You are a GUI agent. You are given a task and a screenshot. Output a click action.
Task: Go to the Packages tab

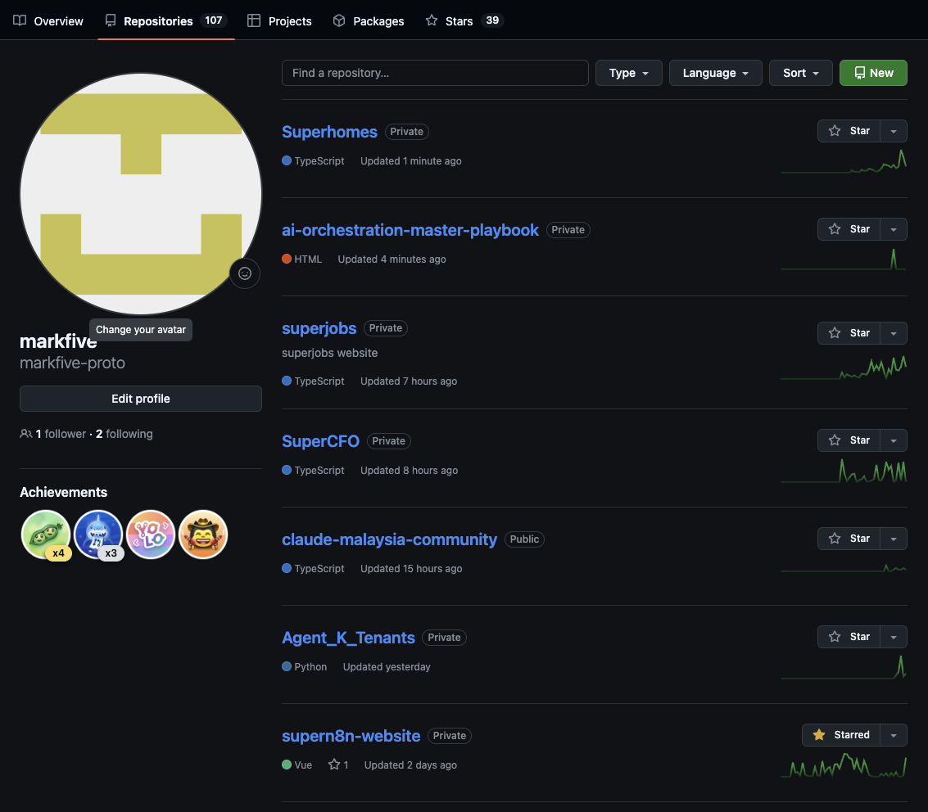click(368, 20)
